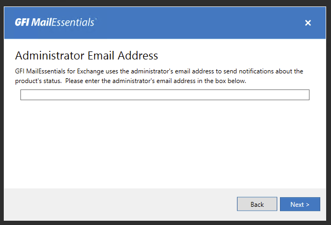This screenshot has height=225, width=331.
Task: Focus the administrator email address box
Action: coord(164,95)
